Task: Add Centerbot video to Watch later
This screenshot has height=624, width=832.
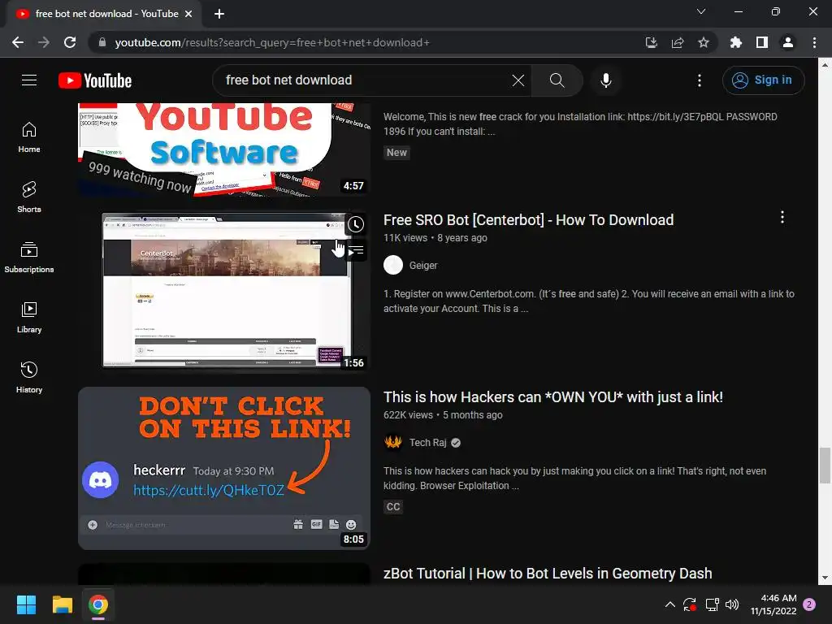Action: click(x=356, y=224)
